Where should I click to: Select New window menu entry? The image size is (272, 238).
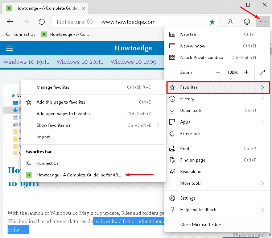[x=217, y=46]
